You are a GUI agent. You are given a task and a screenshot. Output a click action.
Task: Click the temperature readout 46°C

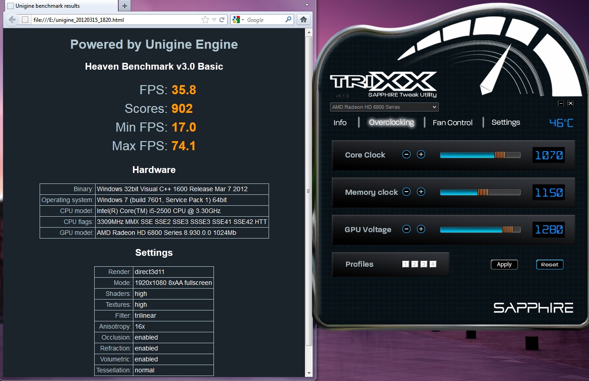coord(561,123)
